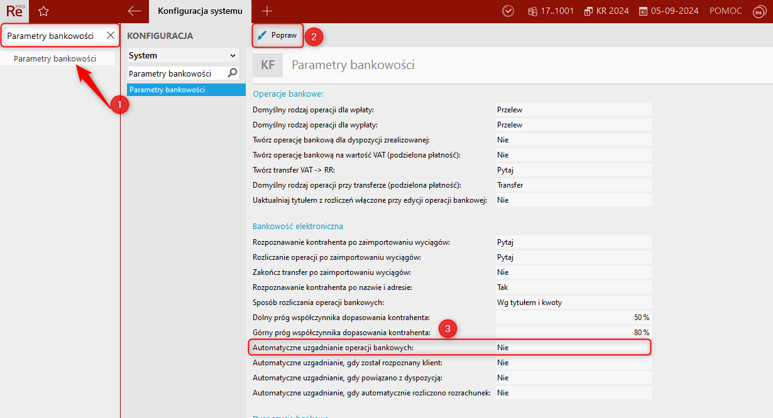Image resolution: width=773 pixels, height=418 pixels.
Task: Expand the System dropdown
Action: (x=182, y=55)
